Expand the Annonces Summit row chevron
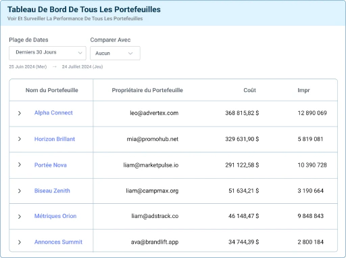 click(20, 242)
